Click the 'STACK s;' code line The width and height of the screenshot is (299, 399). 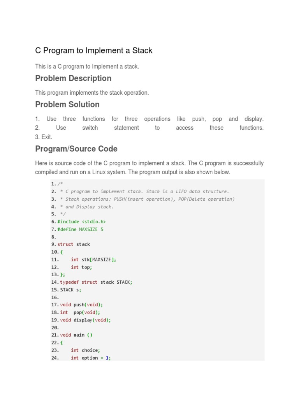(x=71, y=290)
